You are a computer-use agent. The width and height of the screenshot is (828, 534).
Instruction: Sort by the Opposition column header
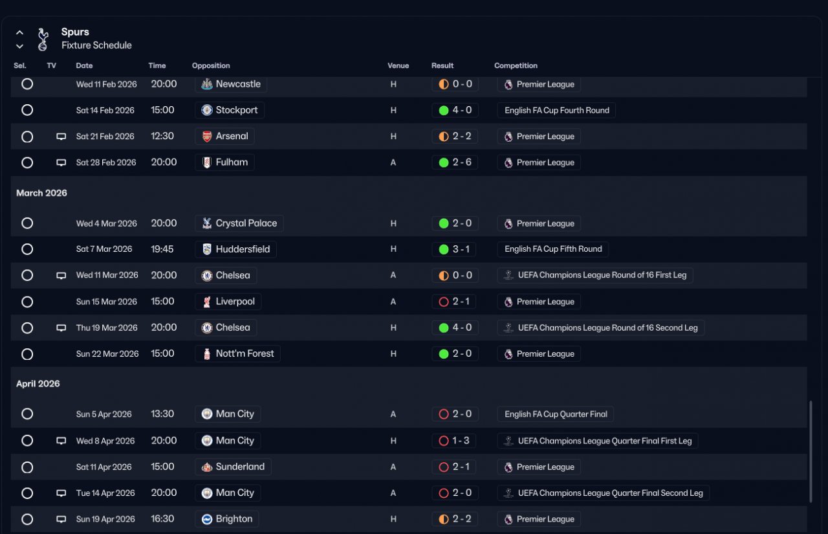[211, 65]
